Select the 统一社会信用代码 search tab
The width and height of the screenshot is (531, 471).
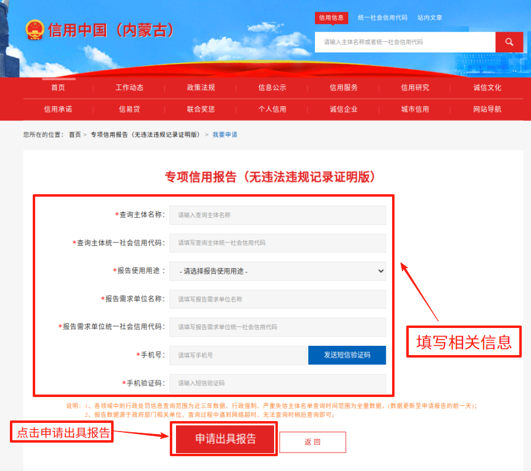382,18
